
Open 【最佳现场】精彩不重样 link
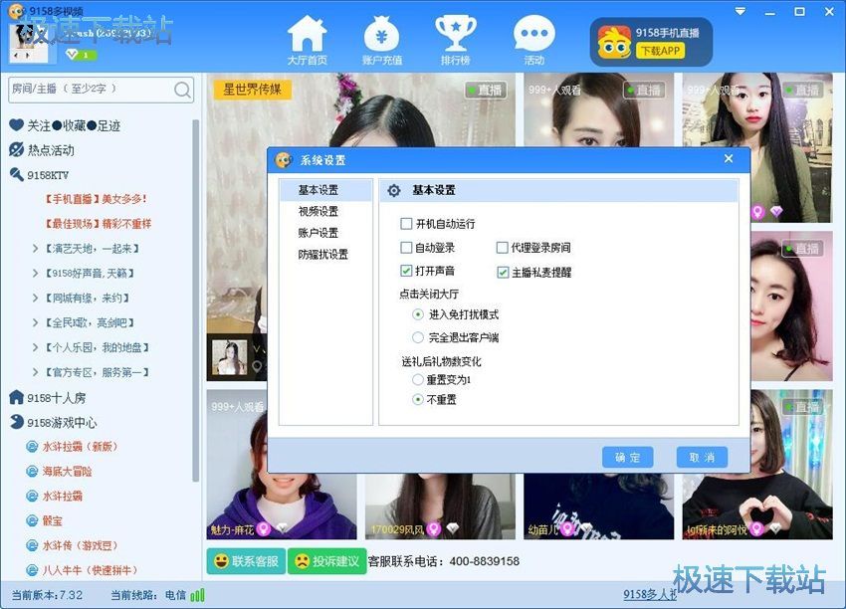point(98,223)
